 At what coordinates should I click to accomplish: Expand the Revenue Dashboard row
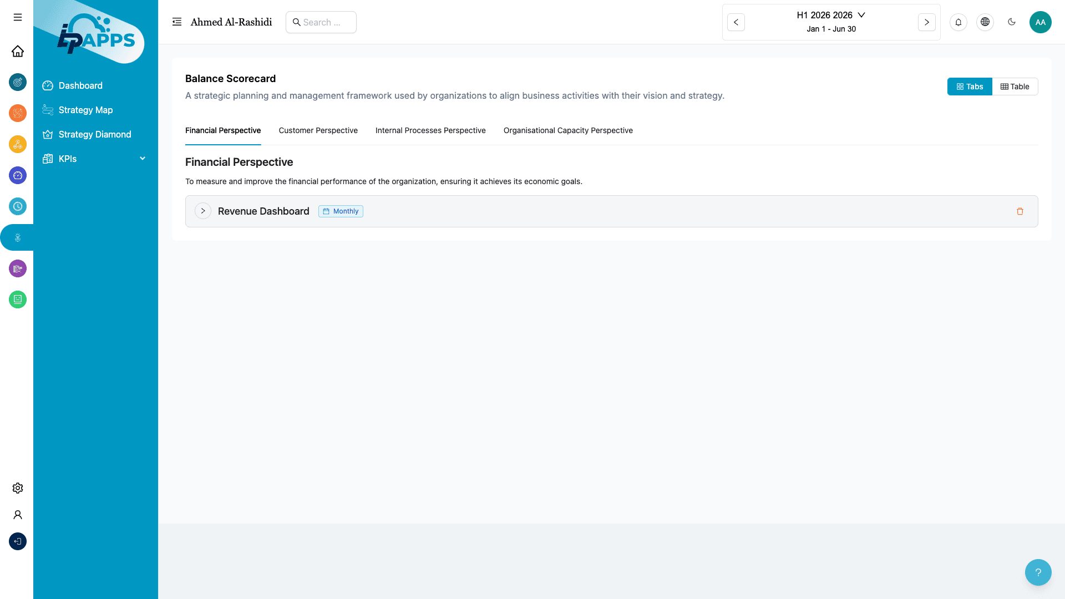203,211
